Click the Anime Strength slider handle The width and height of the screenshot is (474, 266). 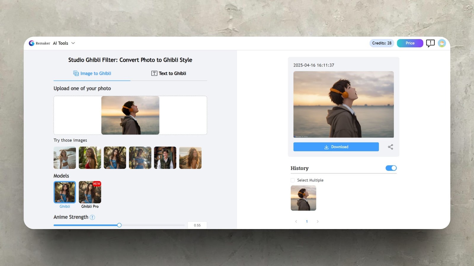coord(119,225)
